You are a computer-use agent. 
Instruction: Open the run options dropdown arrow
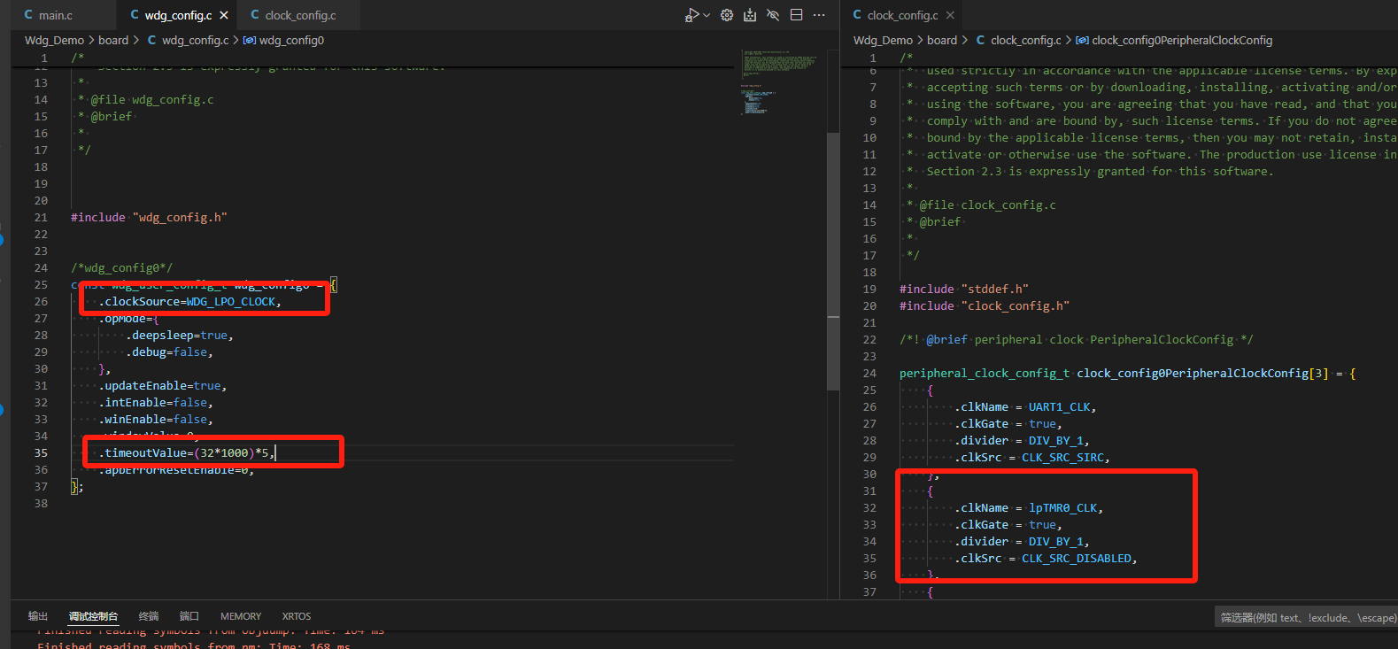point(707,15)
